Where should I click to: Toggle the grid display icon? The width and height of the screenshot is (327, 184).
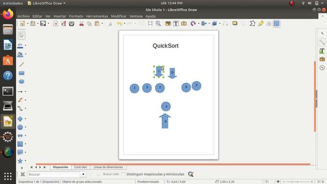click(142, 24)
